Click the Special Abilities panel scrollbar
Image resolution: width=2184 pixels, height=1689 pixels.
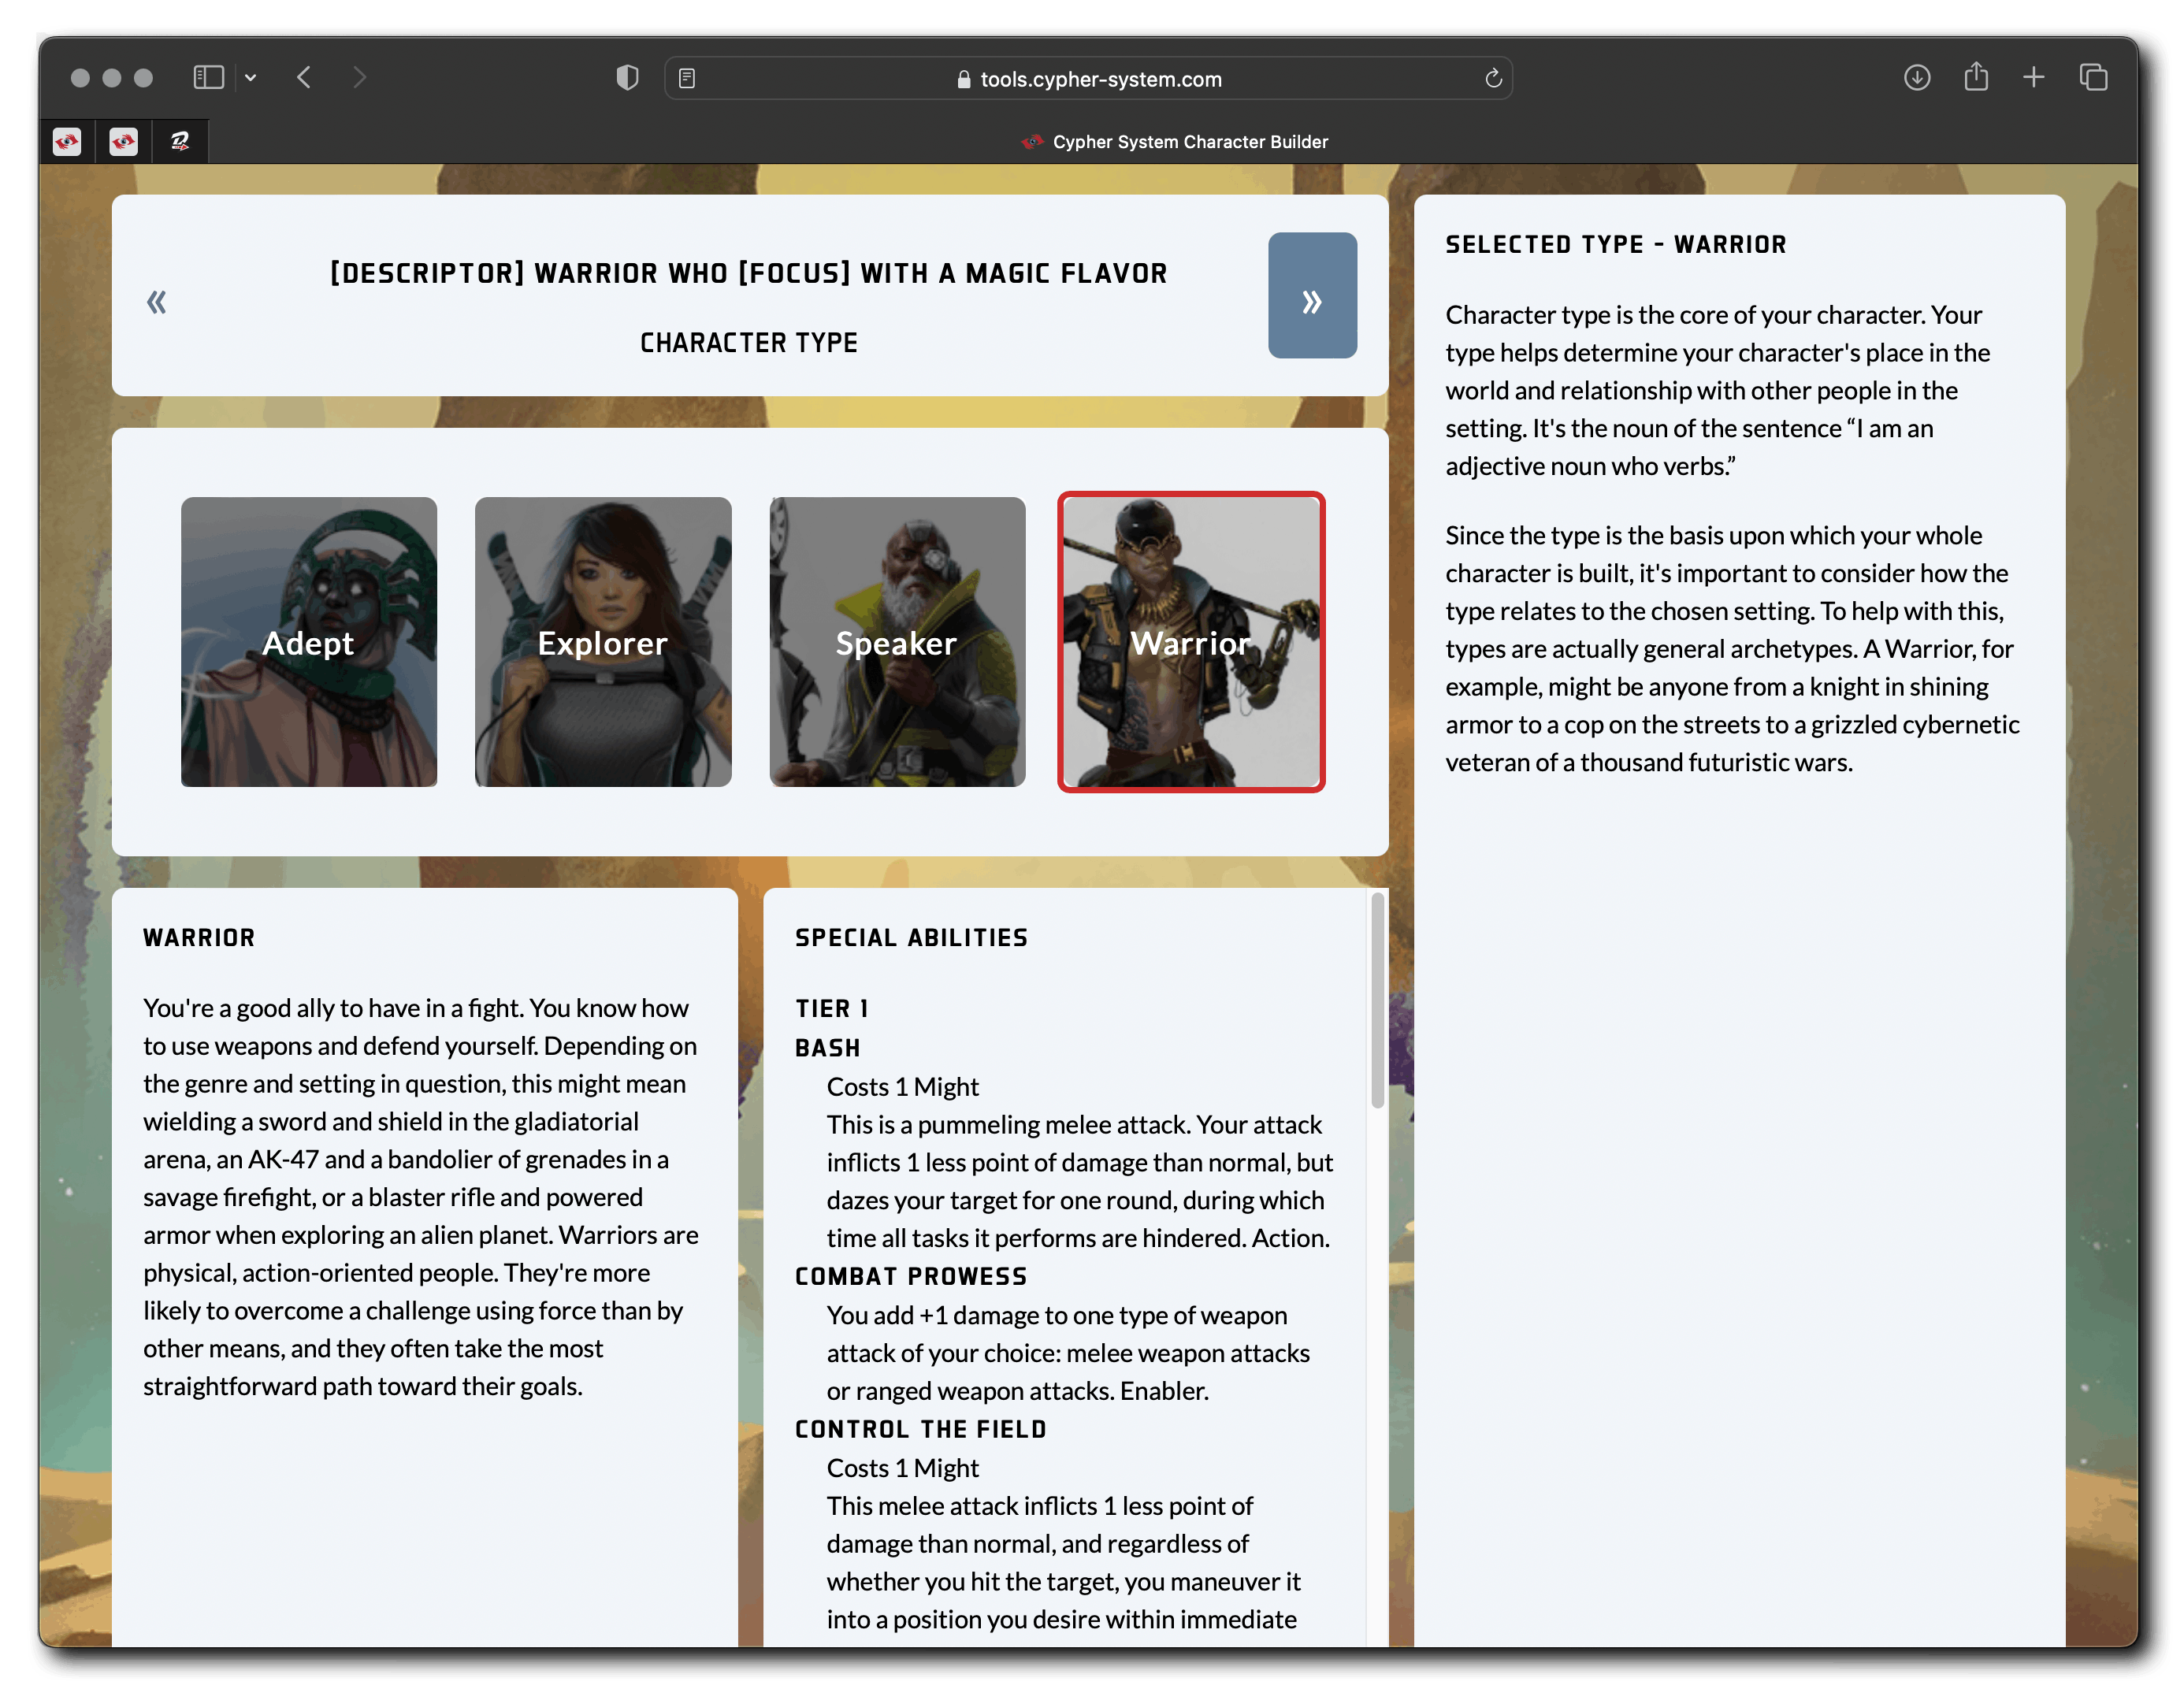[x=1377, y=1001]
